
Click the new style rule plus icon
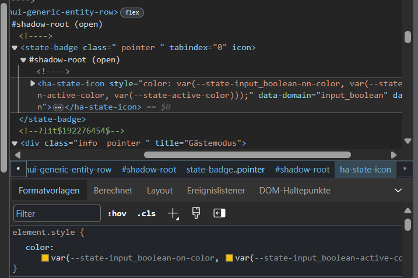[173, 214]
